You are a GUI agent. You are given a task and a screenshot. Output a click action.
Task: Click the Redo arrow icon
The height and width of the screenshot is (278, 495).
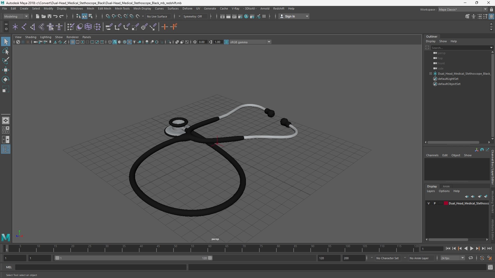coord(61,16)
